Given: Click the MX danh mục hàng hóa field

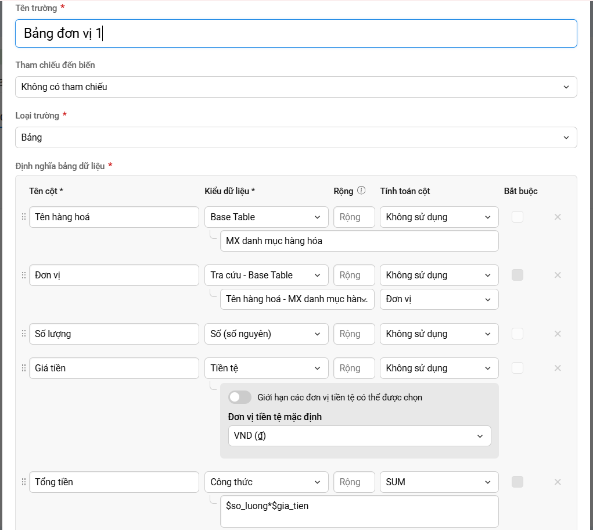Looking at the screenshot, I should tap(360, 241).
